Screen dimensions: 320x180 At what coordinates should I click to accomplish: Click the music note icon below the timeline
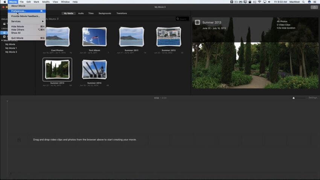click(x=11, y=174)
